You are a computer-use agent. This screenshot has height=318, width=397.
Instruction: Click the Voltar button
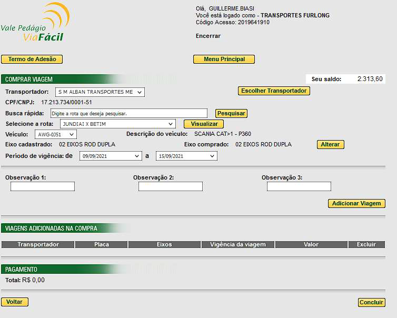pyautogui.click(x=15, y=302)
